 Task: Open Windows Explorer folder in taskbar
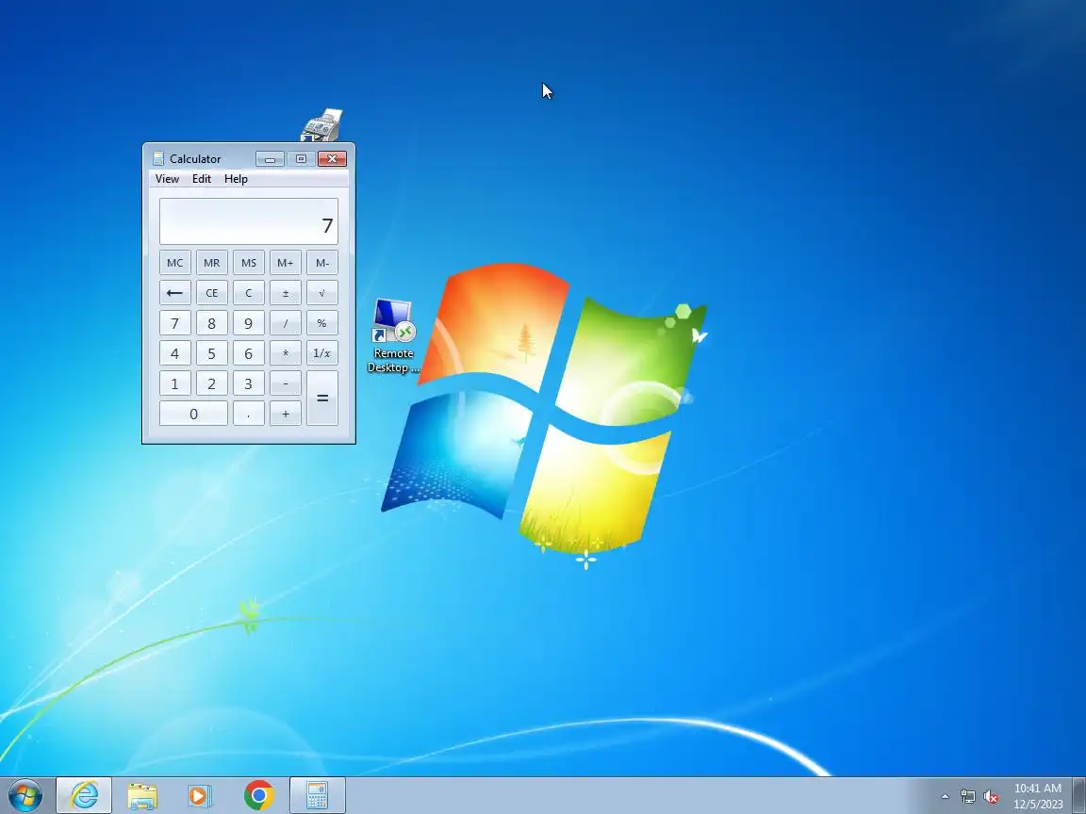[x=142, y=795]
